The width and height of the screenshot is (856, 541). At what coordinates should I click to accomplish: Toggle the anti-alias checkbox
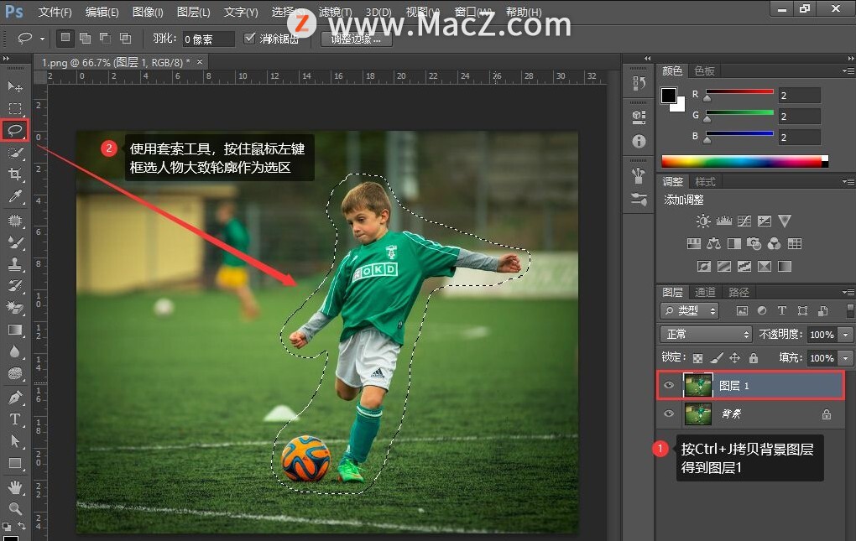click(249, 39)
